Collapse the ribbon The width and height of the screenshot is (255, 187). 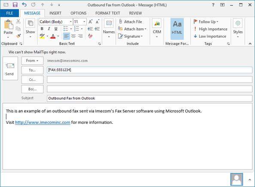[250, 44]
